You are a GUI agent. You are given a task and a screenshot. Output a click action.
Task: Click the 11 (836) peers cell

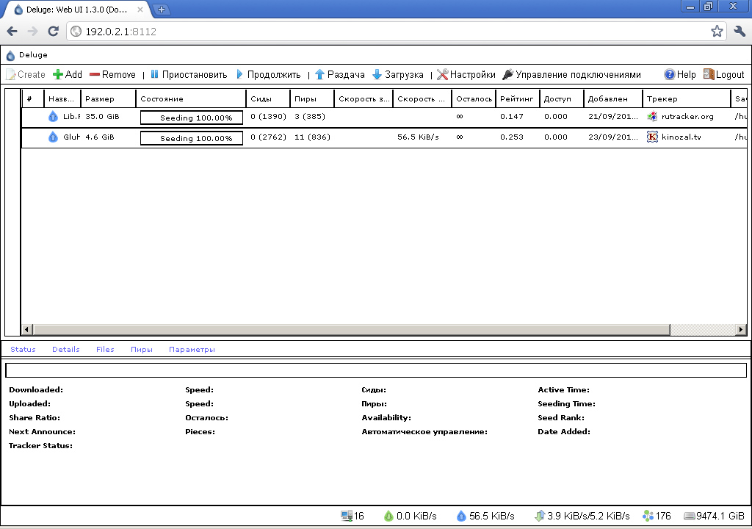pyautogui.click(x=312, y=137)
